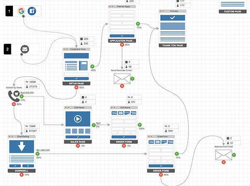Click the red N badge under Application Page
The height and width of the screenshot is (186, 250).
click(122, 45)
